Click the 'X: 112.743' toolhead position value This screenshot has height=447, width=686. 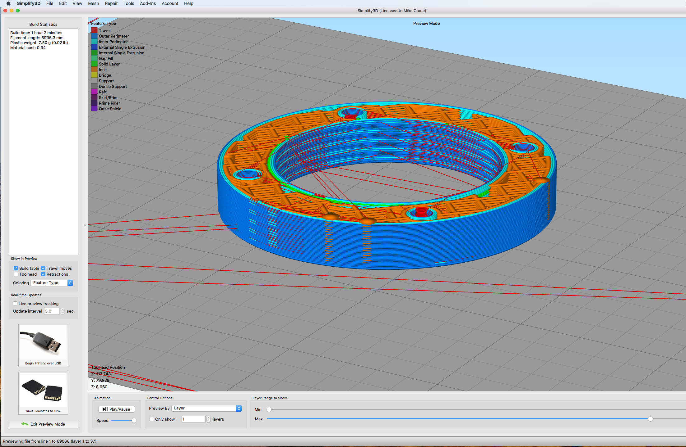(x=101, y=374)
